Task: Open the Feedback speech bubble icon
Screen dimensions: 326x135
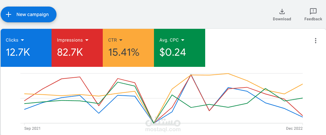Action: [x=313, y=11]
